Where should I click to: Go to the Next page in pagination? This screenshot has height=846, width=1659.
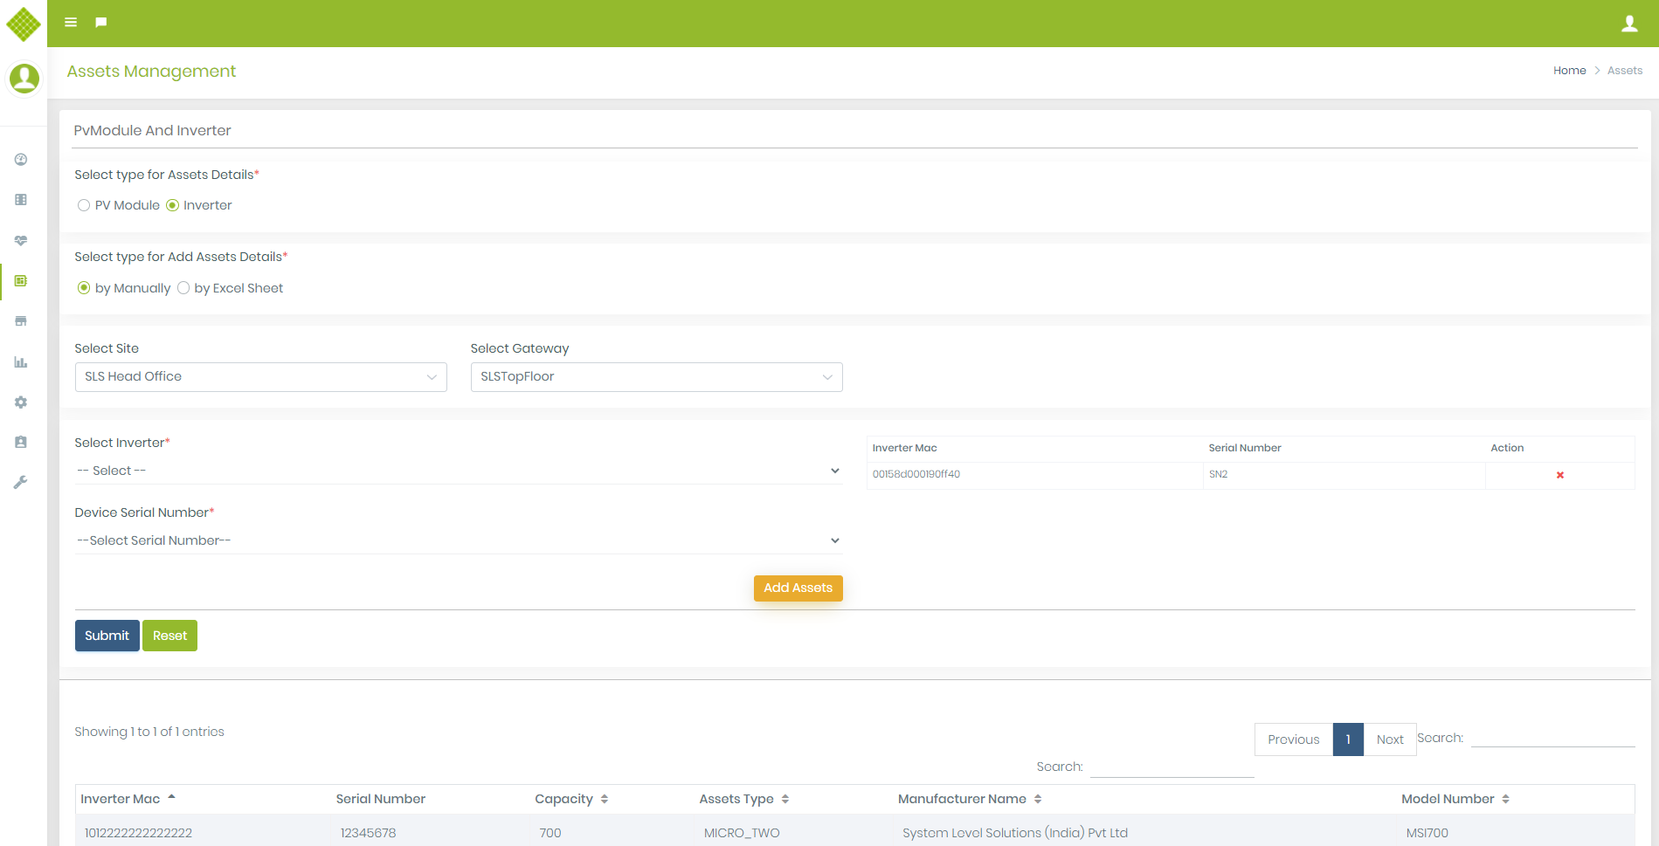point(1389,739)
